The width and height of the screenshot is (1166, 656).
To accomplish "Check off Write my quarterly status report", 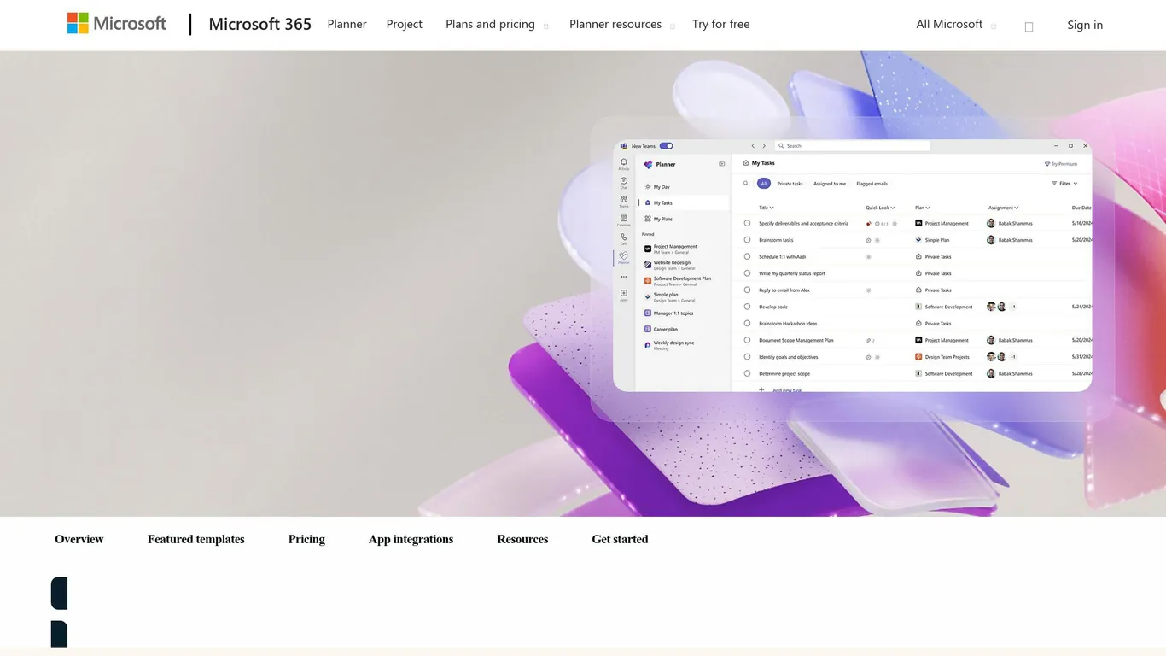I will (747, 273).
